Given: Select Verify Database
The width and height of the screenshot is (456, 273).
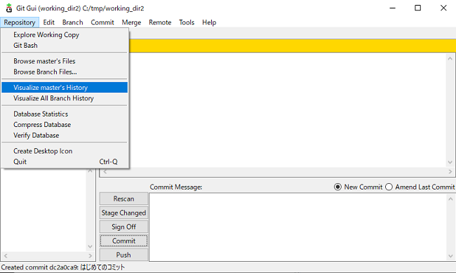Looking at the screenshot, I should tap(65, 135).
